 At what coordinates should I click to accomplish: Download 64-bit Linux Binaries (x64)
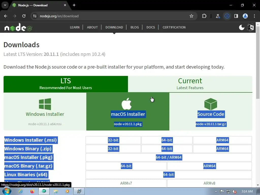pyautogui.click(x=169, y=175)
